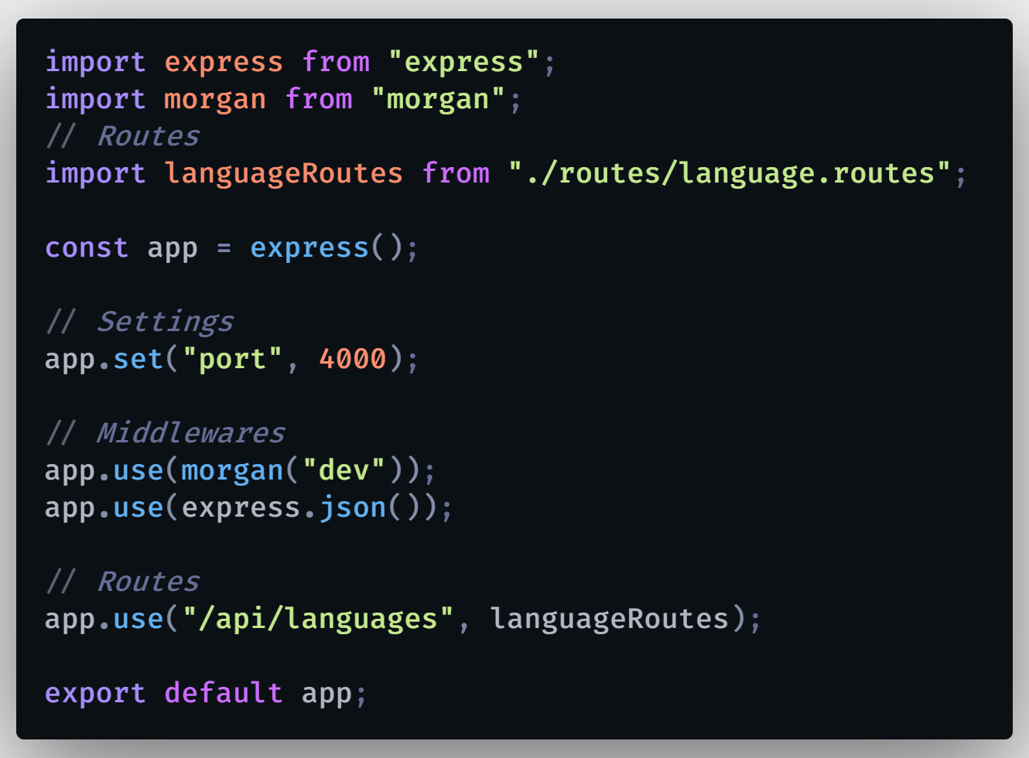This screenshot has width=1029, height=758.
Task: Click the const keyword
Action: (x=87, y=248)
